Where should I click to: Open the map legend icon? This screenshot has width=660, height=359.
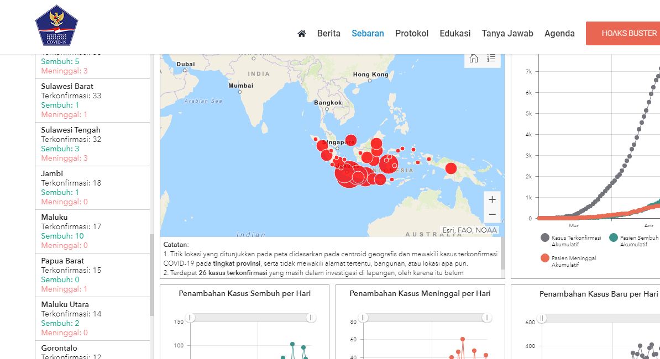point(491,58)
